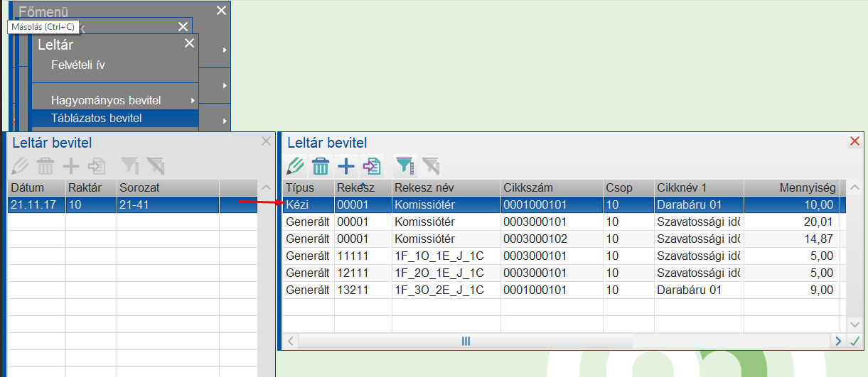Click the Leltár menu title
The image size is (868, 377).
click(x=55, y=45)
